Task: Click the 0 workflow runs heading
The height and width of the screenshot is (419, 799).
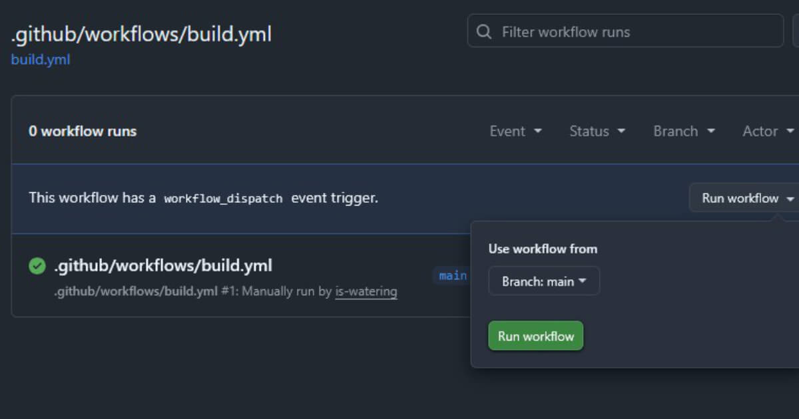Action: pos(83,131)
